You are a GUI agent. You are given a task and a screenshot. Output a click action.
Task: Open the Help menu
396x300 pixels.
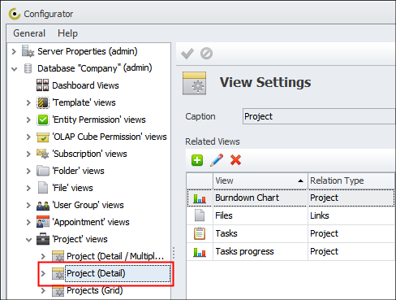(x=67, y=33)
